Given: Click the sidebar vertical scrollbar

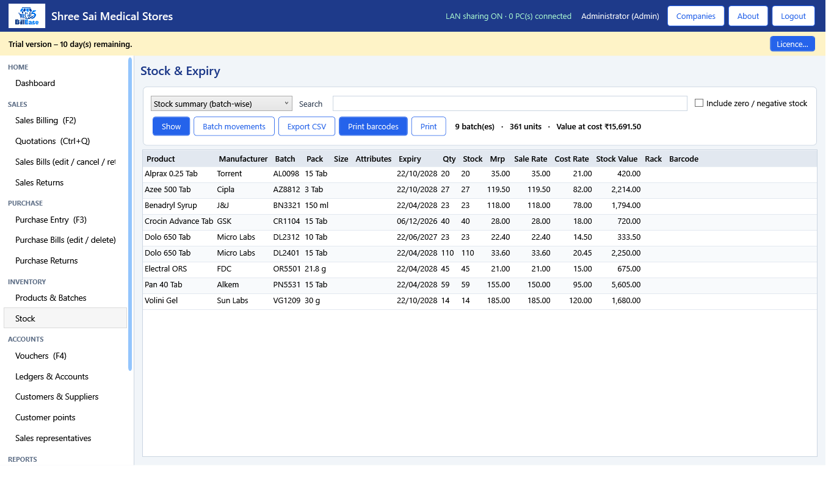Looking at the screenshot, I should point(130,213).
